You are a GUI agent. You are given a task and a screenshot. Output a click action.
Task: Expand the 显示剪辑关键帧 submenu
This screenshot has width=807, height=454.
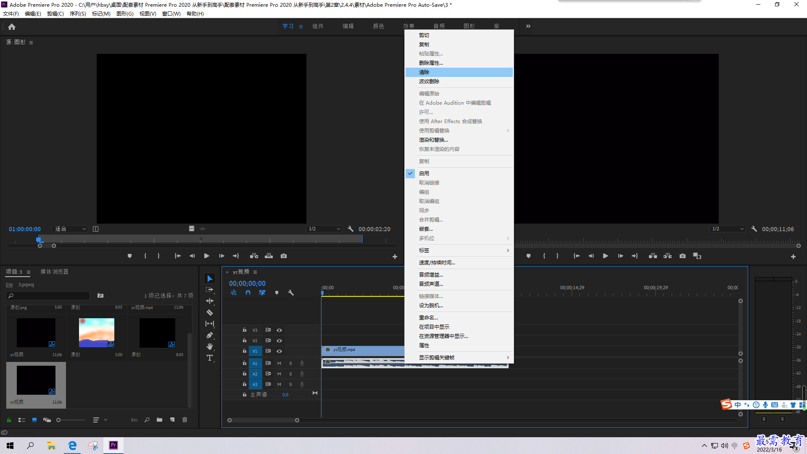click(x=459, y=357)
